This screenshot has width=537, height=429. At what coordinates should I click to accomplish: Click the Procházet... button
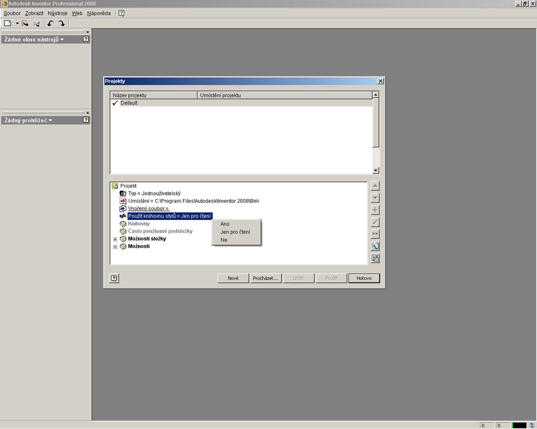click(x=265, y=278)
